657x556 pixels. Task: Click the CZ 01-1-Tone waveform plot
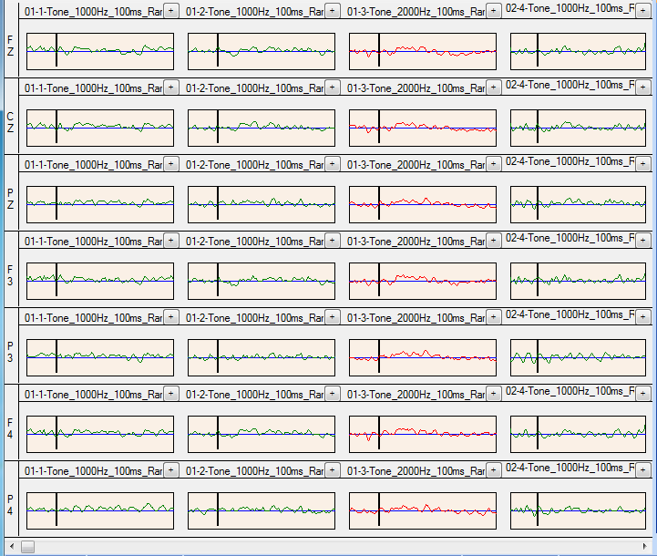pos(100,129)
